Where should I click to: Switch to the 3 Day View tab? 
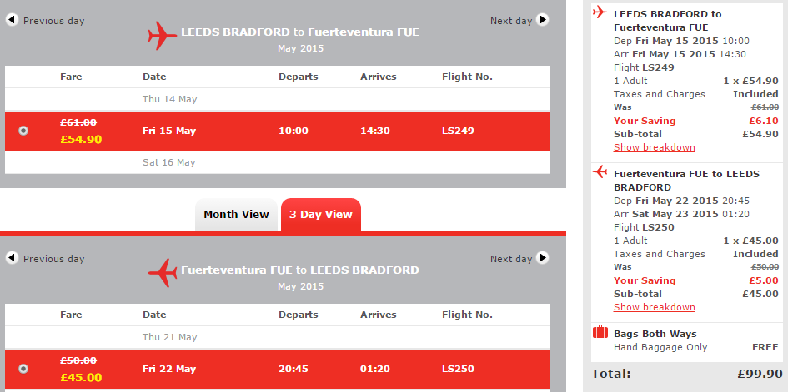pos(321,215)
